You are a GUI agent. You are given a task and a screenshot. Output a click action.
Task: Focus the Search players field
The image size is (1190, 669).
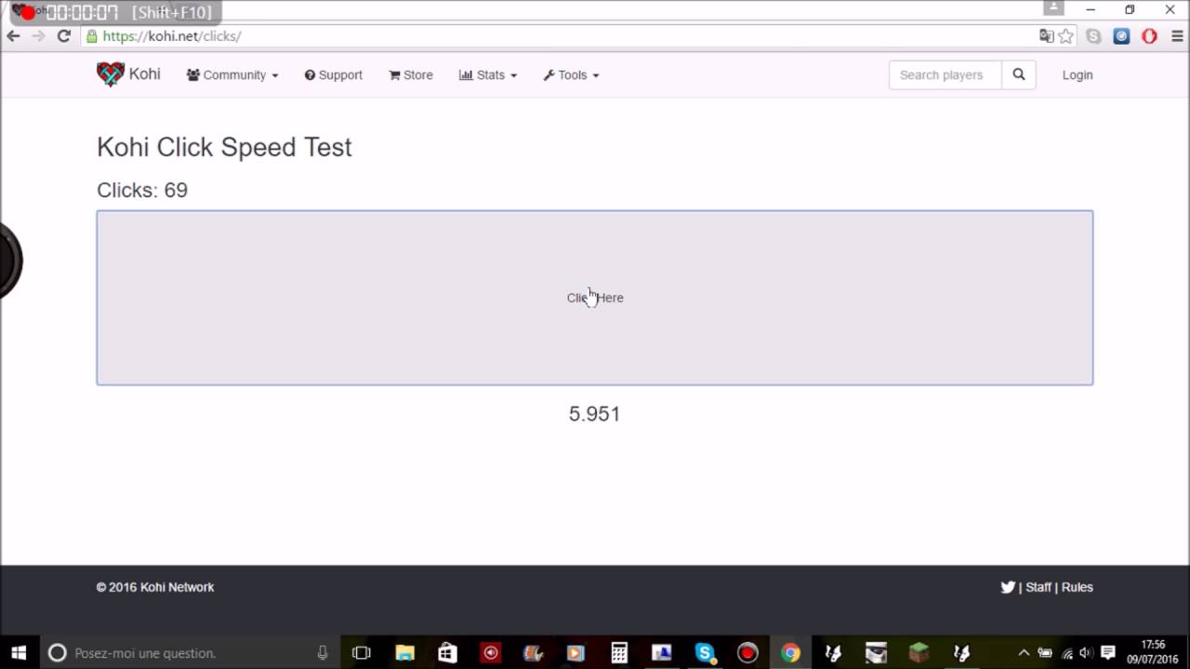pyautogui.click(x=945, y=75)
